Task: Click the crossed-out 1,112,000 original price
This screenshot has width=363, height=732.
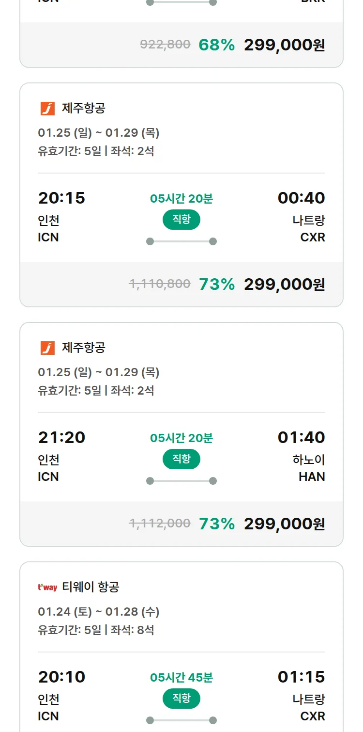Action: tap(159, 524)
